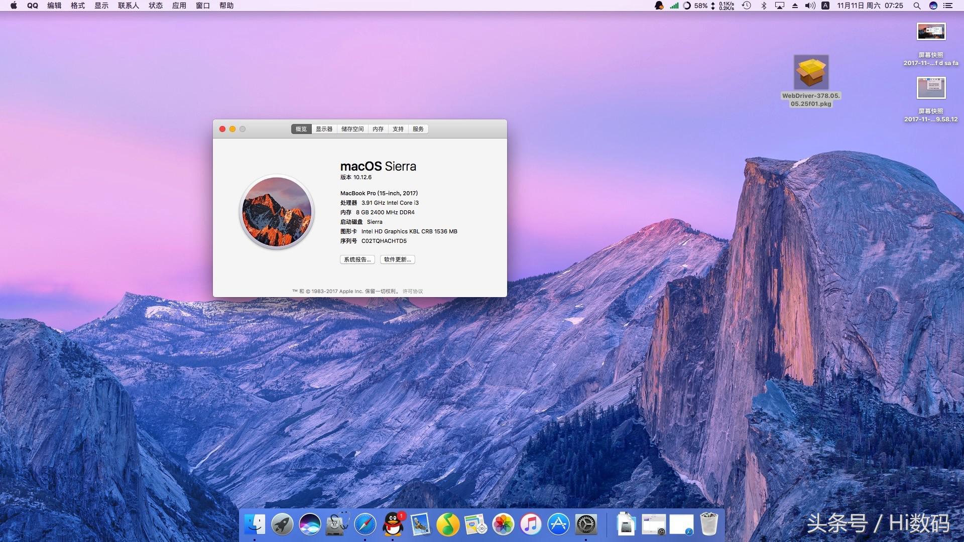Open System Preferences gear in dock
Image resolution: width=964 pixels, height=542 pixels.
[x=586, y=524]
